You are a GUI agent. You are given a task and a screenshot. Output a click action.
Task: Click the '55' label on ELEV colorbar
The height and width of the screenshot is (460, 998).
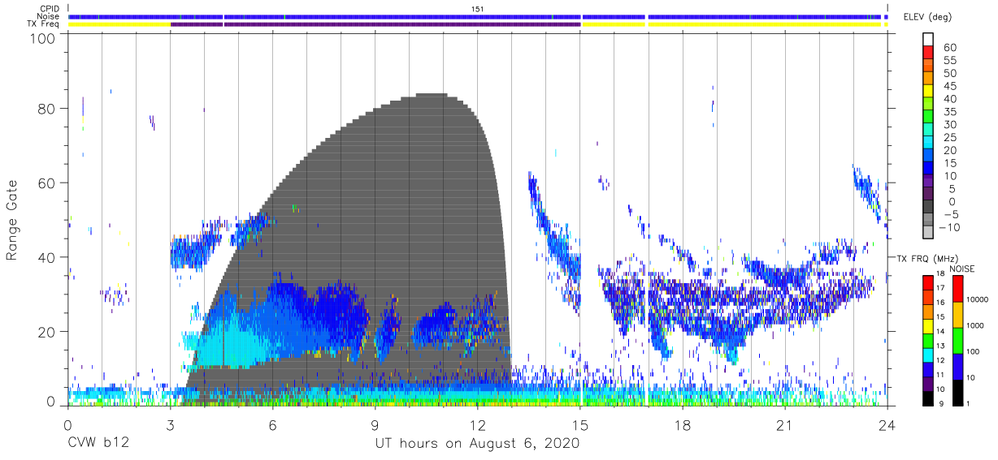[x=949, y=61]
